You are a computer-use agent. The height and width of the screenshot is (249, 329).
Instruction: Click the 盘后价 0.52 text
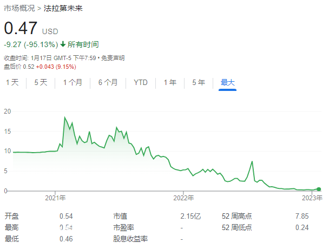(x=19, y=67)
